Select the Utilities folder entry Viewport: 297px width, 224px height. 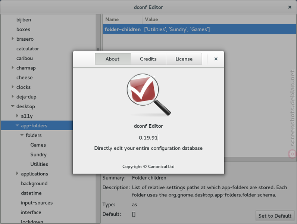click(39, 164)
